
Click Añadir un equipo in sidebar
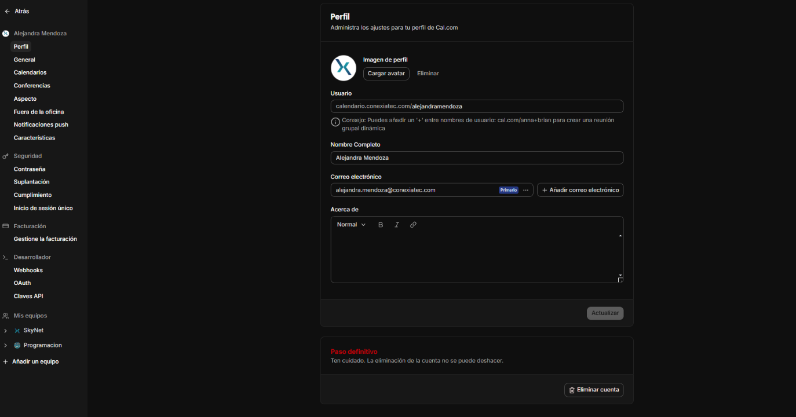(35, 361)
